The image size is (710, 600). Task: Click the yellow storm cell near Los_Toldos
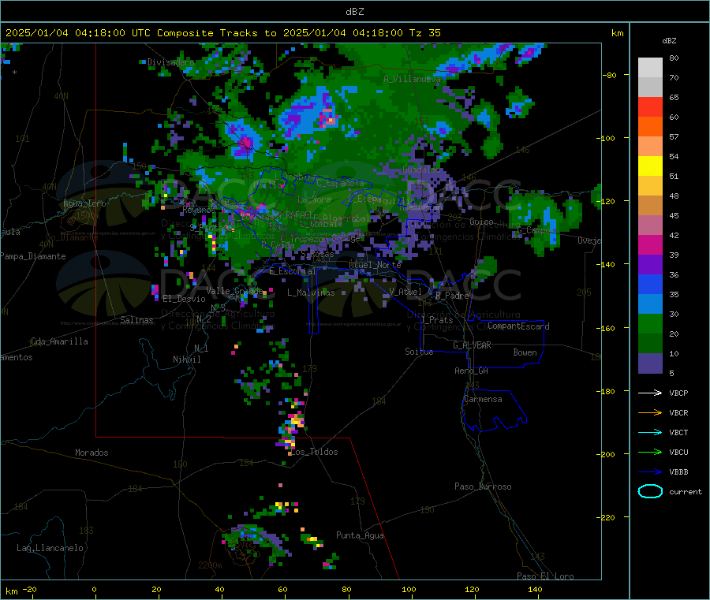click(x=297, y=421)
